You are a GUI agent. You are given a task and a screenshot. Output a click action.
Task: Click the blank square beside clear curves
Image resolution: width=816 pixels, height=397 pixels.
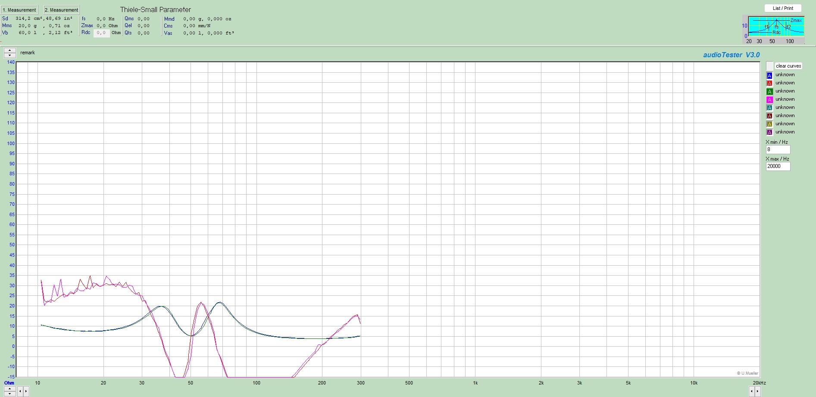coord(769,66)
